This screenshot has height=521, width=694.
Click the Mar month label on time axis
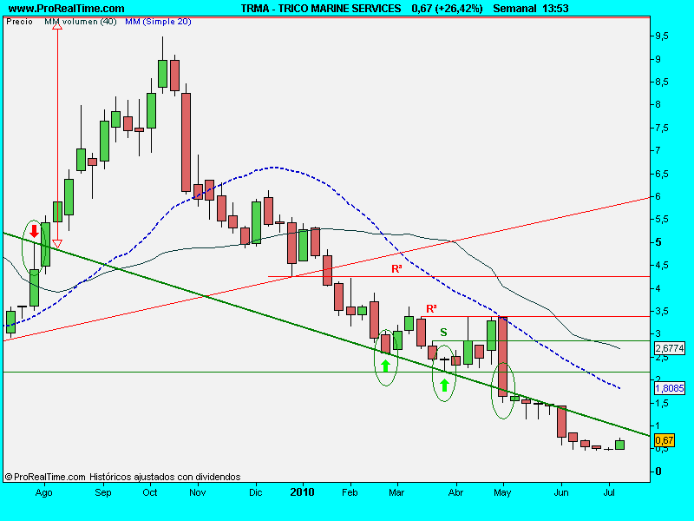(x=396, y=492)
